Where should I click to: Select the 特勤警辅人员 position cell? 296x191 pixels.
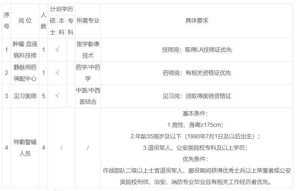click(x=25, y=148)
